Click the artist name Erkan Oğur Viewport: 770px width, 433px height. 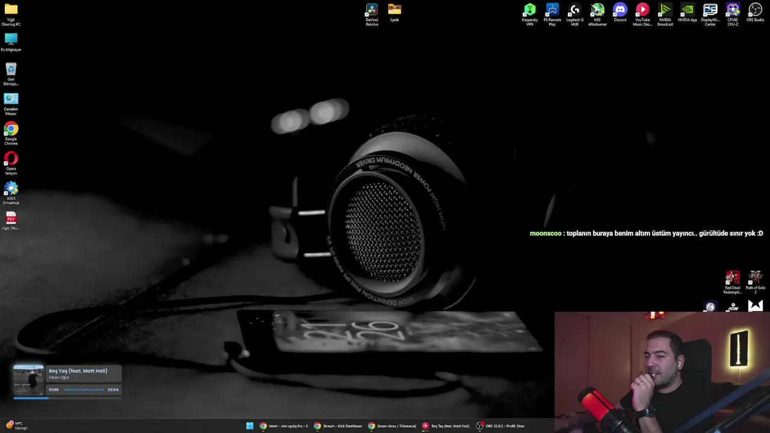pyautogui.click(x=59, y=378)
